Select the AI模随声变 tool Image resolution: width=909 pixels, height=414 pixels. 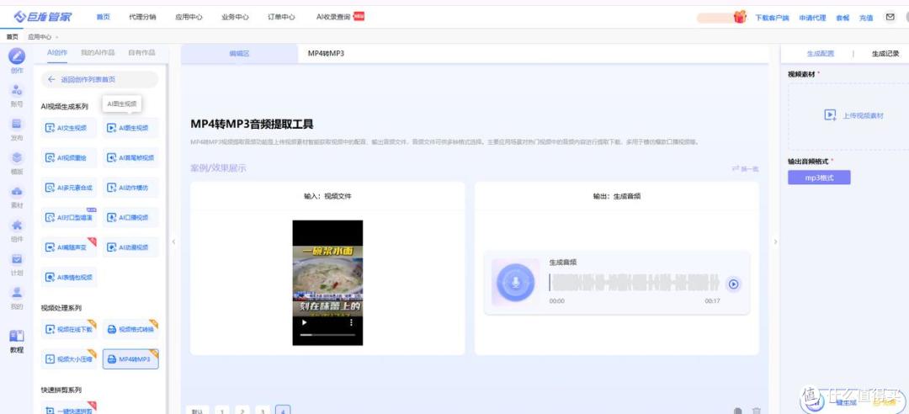pos(69,247)
